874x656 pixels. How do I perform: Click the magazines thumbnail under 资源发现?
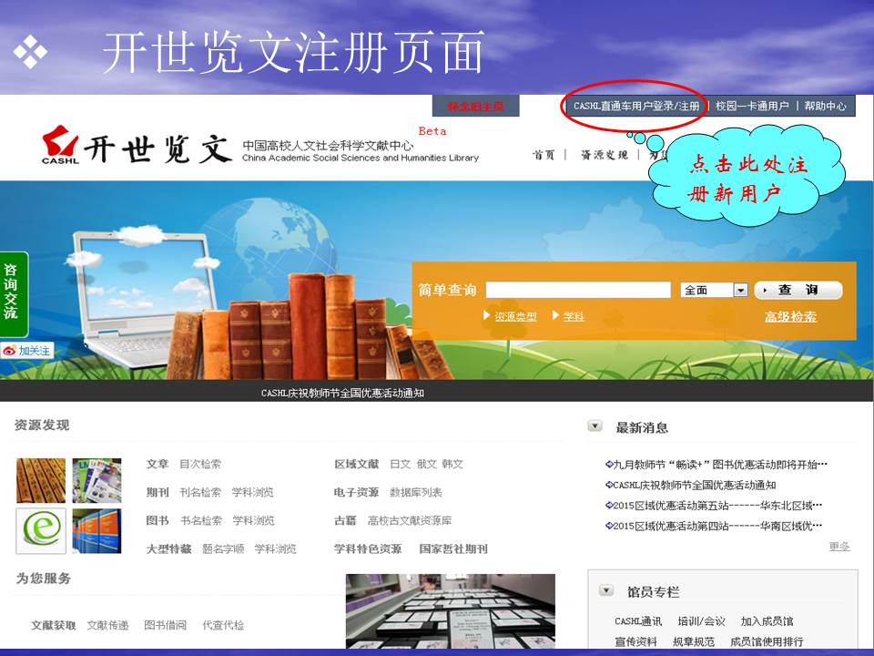click(x=97, y=480)
